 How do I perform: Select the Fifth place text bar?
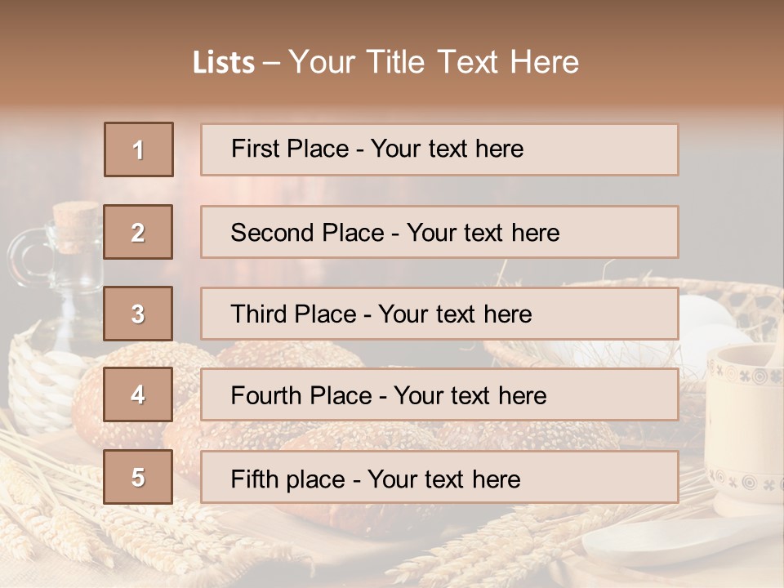point(439,478)
